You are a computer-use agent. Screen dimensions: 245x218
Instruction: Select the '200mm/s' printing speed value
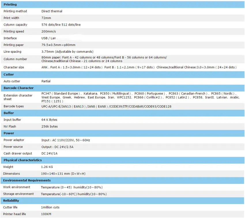tap(48, 31)
